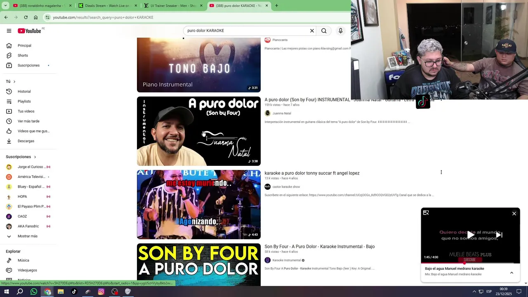The image size is (528, 297).
Task: Open TikTok from taskbar
Action: tap(74, 292)
